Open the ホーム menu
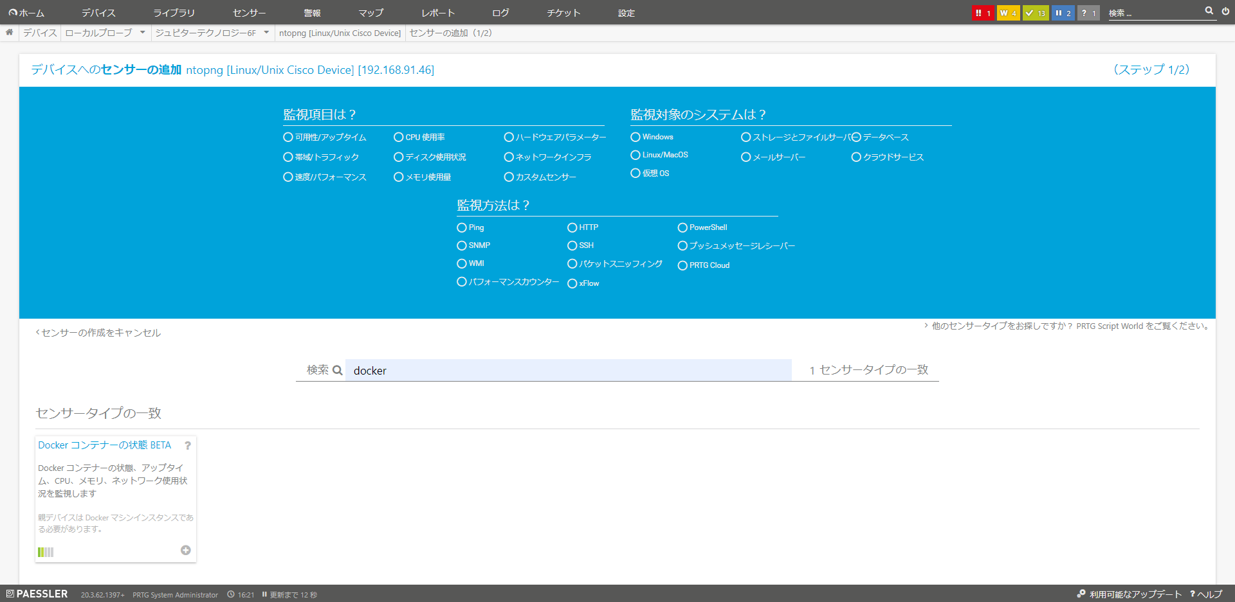The width and height of the screenshot is (1235, 602). point(26,13)
